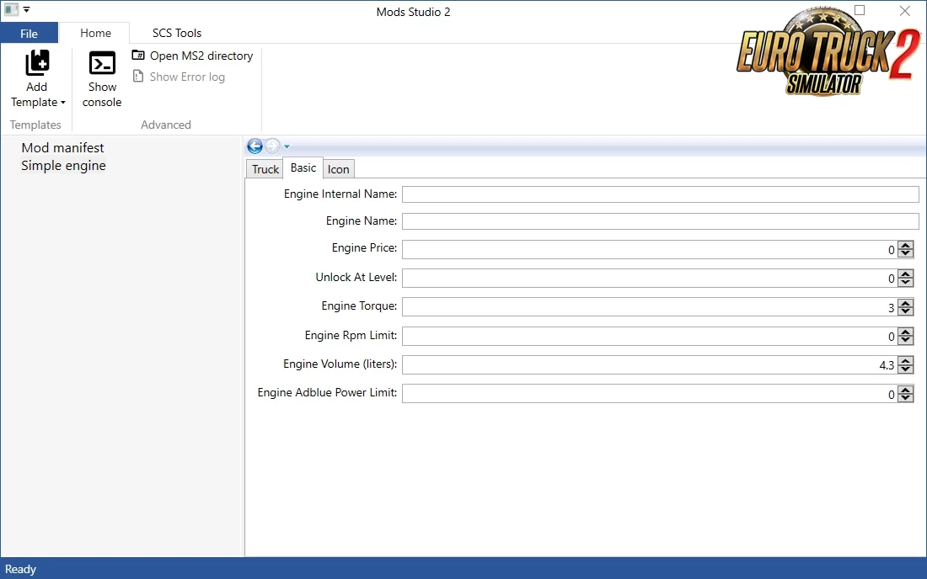This screenshot has width=927, height=579.
Task: Click the Open MS2 directory label
Action: 201,56
